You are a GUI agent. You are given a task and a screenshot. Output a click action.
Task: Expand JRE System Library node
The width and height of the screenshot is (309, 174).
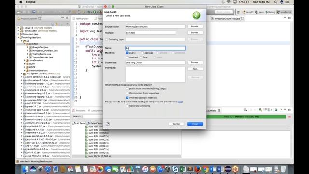(21, 73)
